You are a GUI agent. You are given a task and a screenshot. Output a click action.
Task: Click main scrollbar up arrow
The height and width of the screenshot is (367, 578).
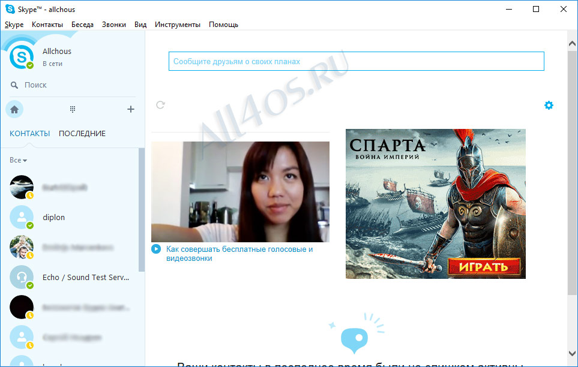tap(572, 44)
